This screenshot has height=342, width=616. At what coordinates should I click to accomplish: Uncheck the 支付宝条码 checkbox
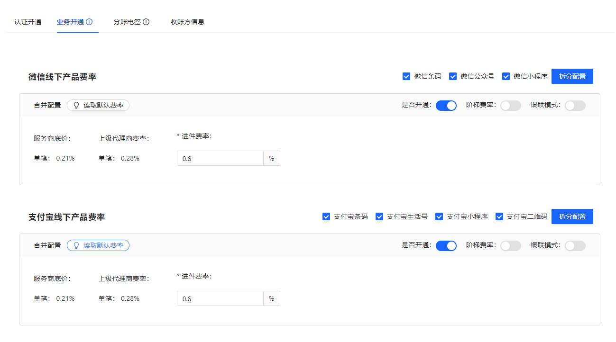point(326,216)
